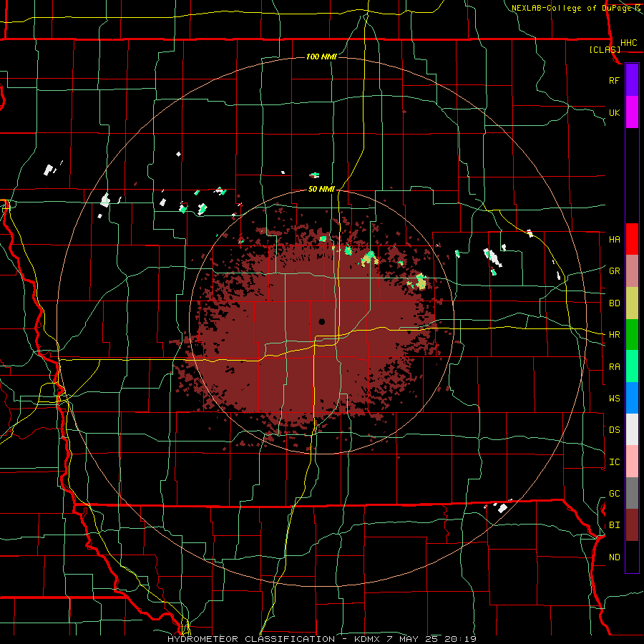Click the HR green legend swatch

coord(632,335)
